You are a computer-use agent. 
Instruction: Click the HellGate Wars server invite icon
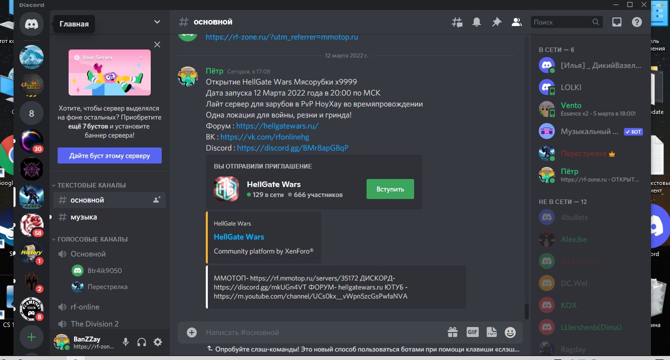tap(226, 189)
